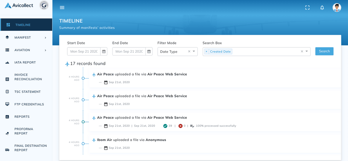Click the TSC Statement clipboard icon
The height and width of the screenshot is (161, 348).
(7, 92)
